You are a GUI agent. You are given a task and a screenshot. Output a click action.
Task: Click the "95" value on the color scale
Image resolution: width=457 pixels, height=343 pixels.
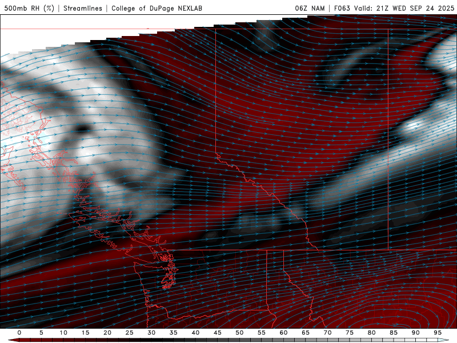[438, 333]
